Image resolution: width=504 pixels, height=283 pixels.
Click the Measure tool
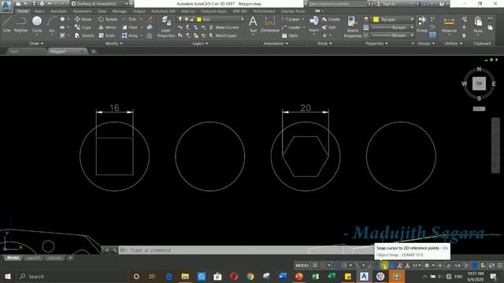tap(449, 24)
